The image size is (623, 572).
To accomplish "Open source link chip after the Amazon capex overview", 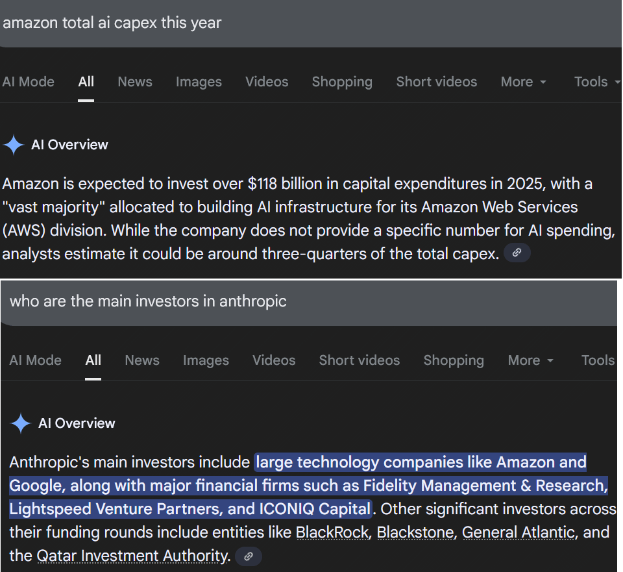I will click(x=517, y=253).
